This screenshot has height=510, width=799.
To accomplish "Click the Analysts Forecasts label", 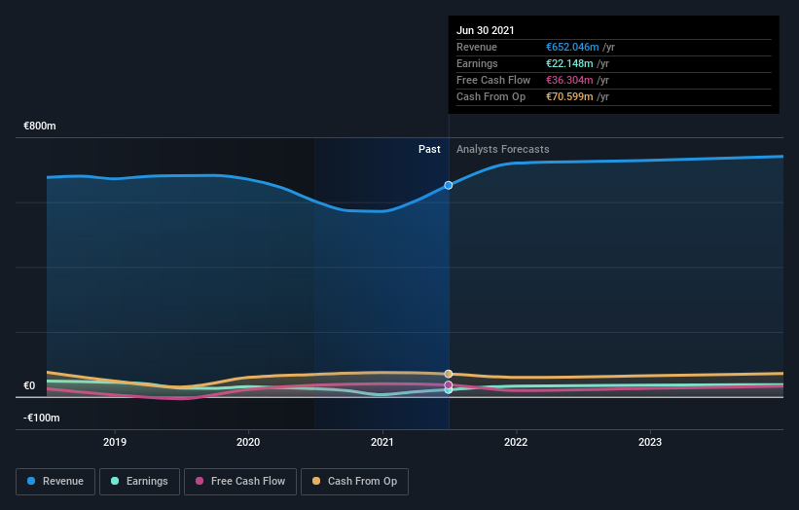I will click(x=503, y=149).
